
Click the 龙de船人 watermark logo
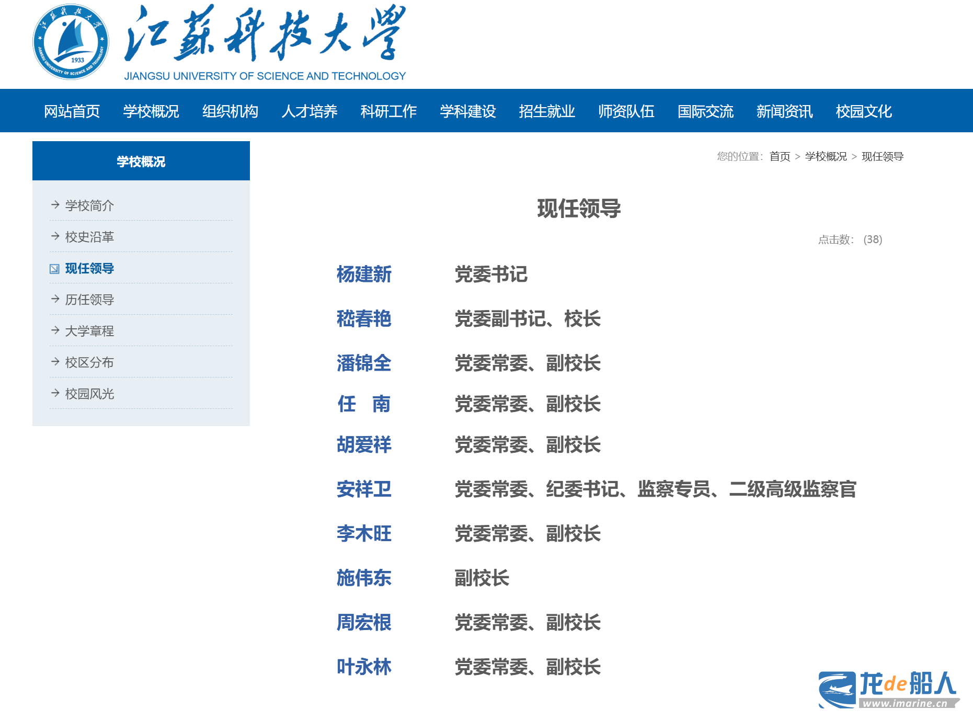[x=888, y=690]
